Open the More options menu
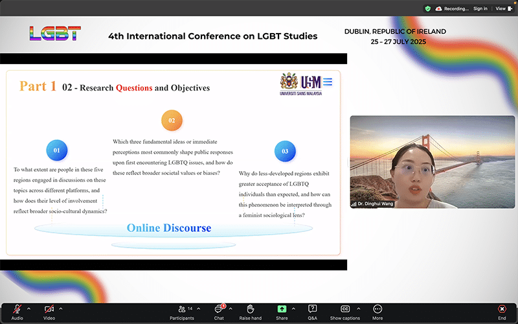 pos(377,312)
